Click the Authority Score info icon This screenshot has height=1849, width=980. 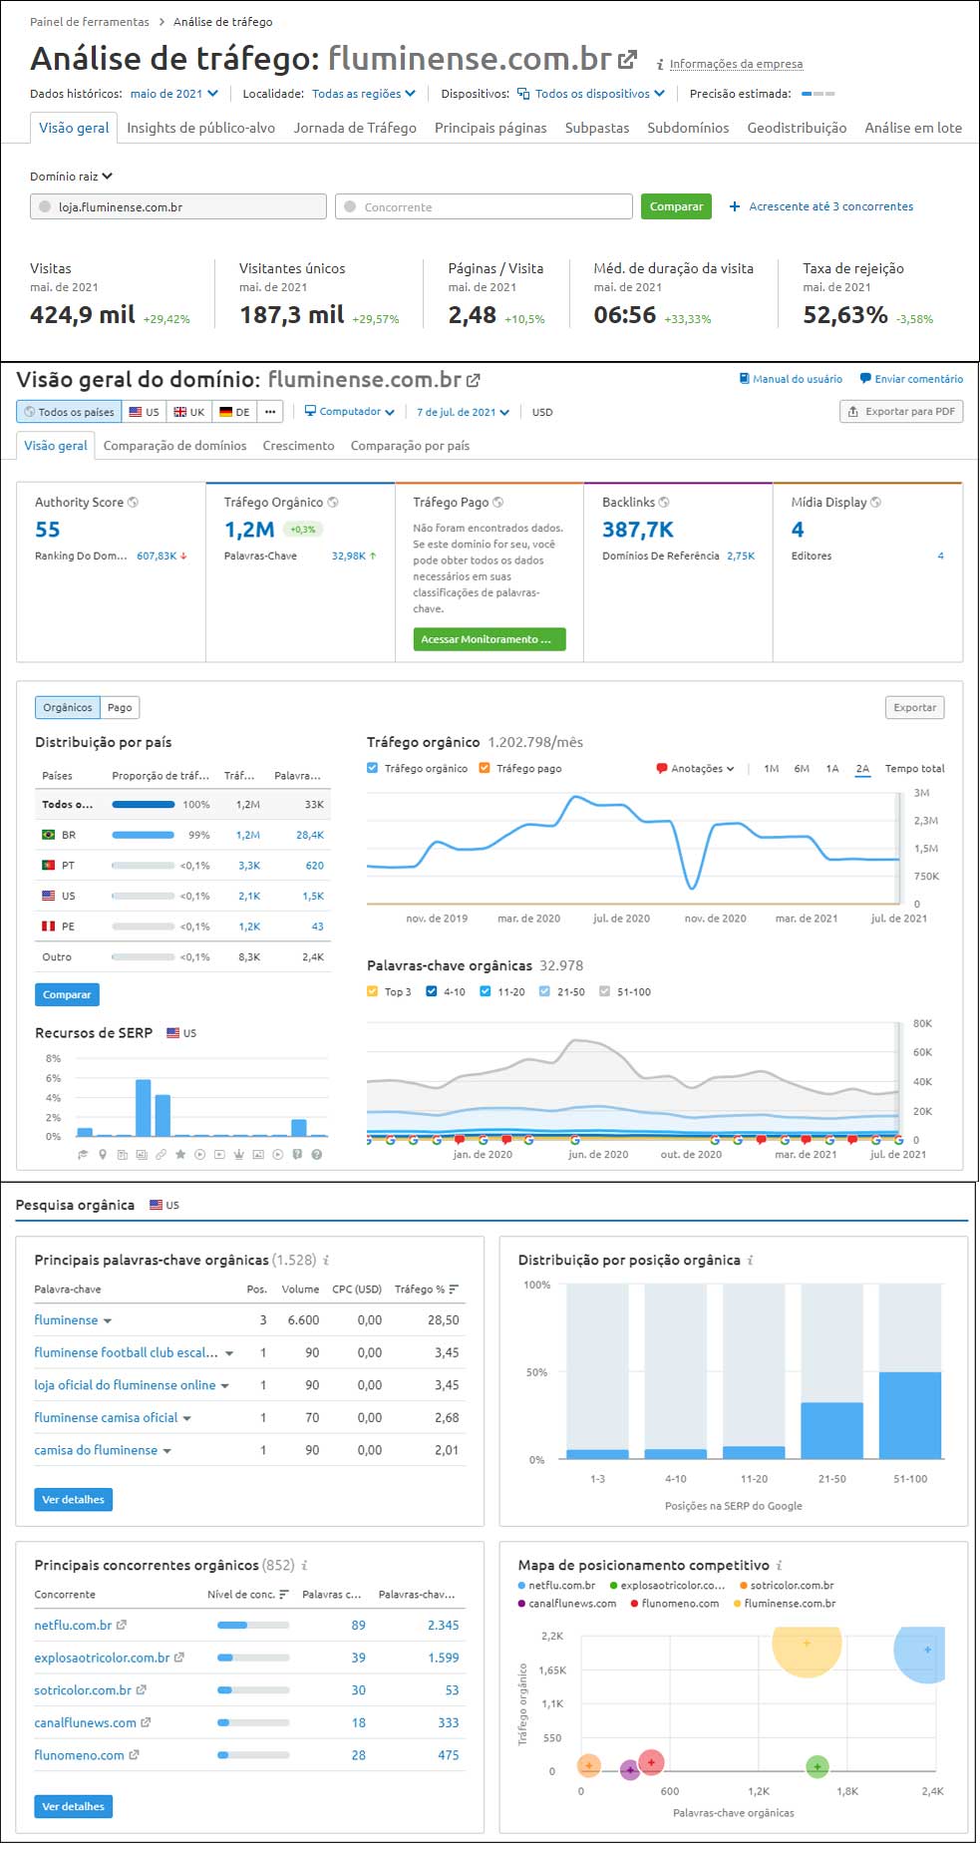tap(134, 503)
